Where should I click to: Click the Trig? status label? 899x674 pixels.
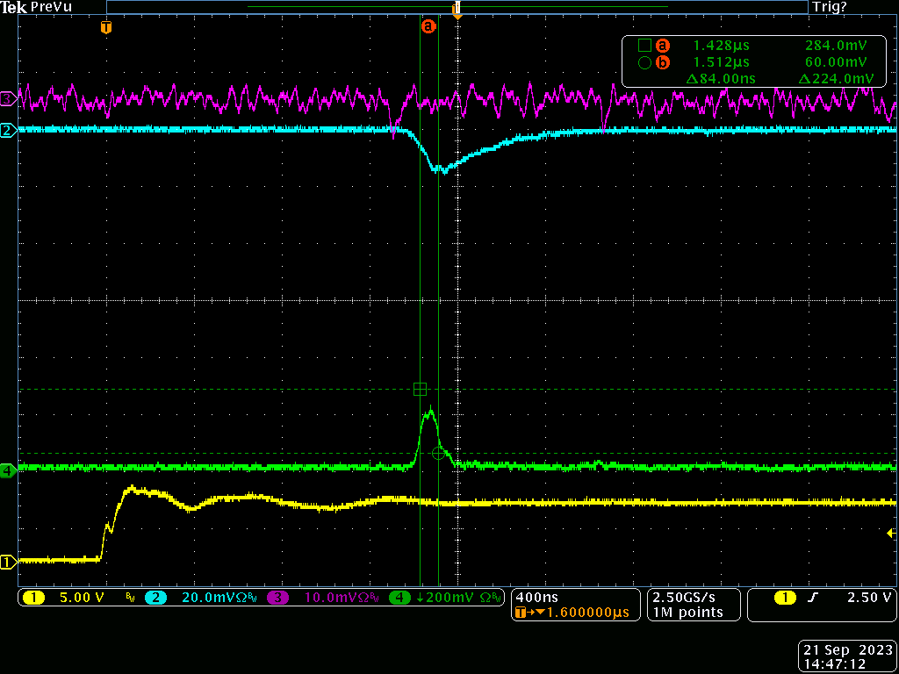click(x=831, y=7)
